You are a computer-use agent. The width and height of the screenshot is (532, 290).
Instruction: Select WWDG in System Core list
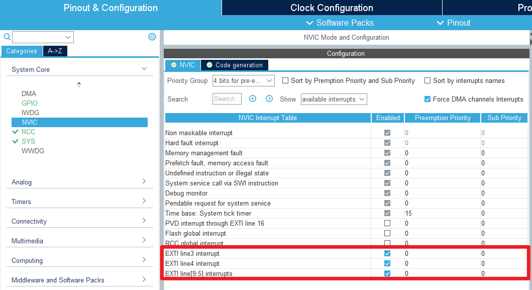pos(33,151)
